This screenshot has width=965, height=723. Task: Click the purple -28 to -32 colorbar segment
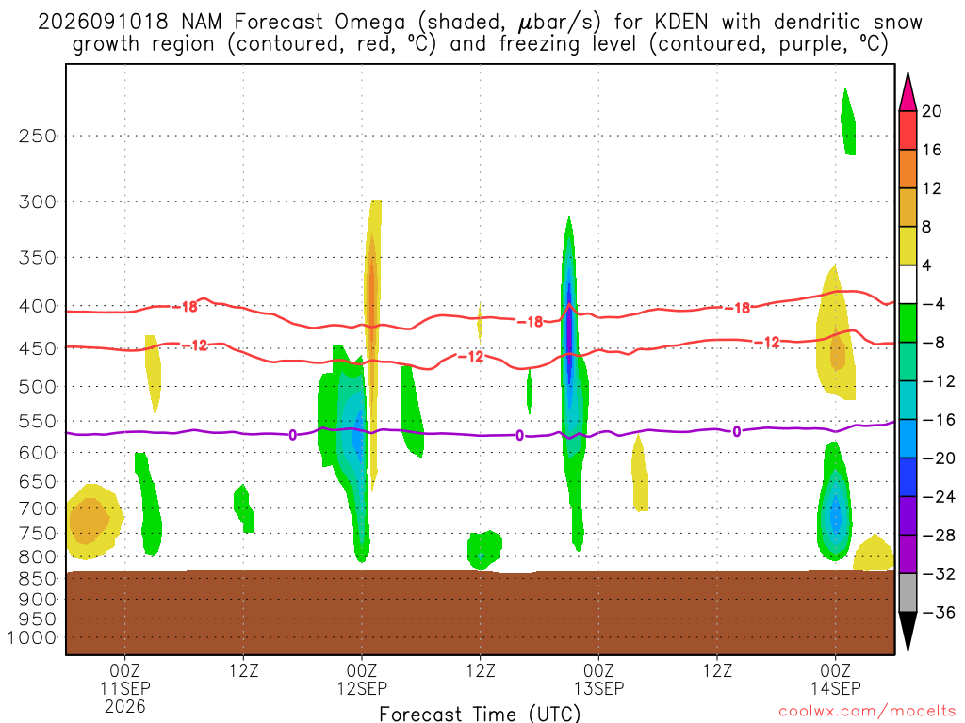coord(908,554)
